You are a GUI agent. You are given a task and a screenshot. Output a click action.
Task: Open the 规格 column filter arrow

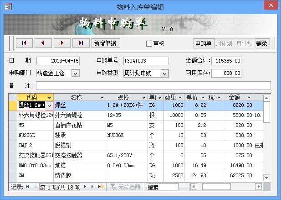point(143,98)
